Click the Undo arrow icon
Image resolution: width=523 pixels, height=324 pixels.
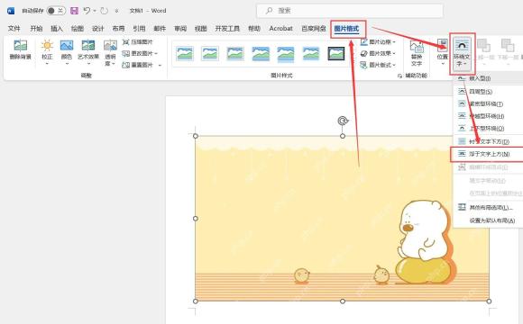[87, 11]
